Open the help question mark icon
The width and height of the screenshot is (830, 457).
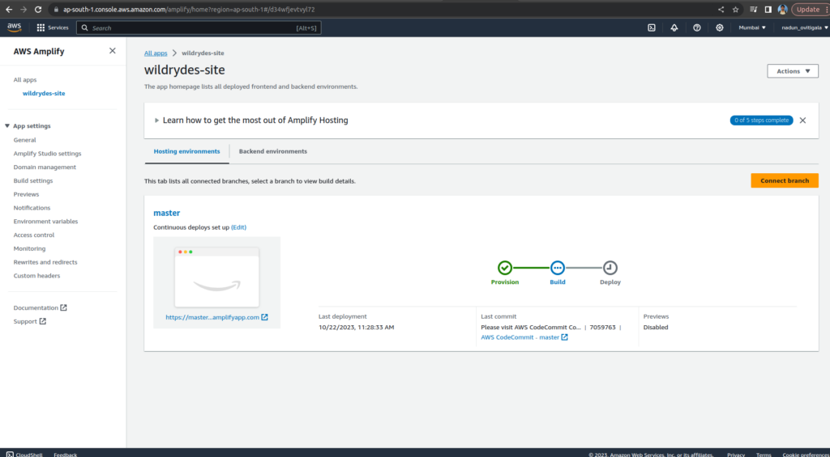696,28
